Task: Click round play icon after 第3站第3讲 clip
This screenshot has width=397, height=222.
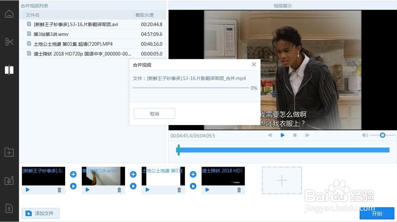Action: (x=133, y=186)
